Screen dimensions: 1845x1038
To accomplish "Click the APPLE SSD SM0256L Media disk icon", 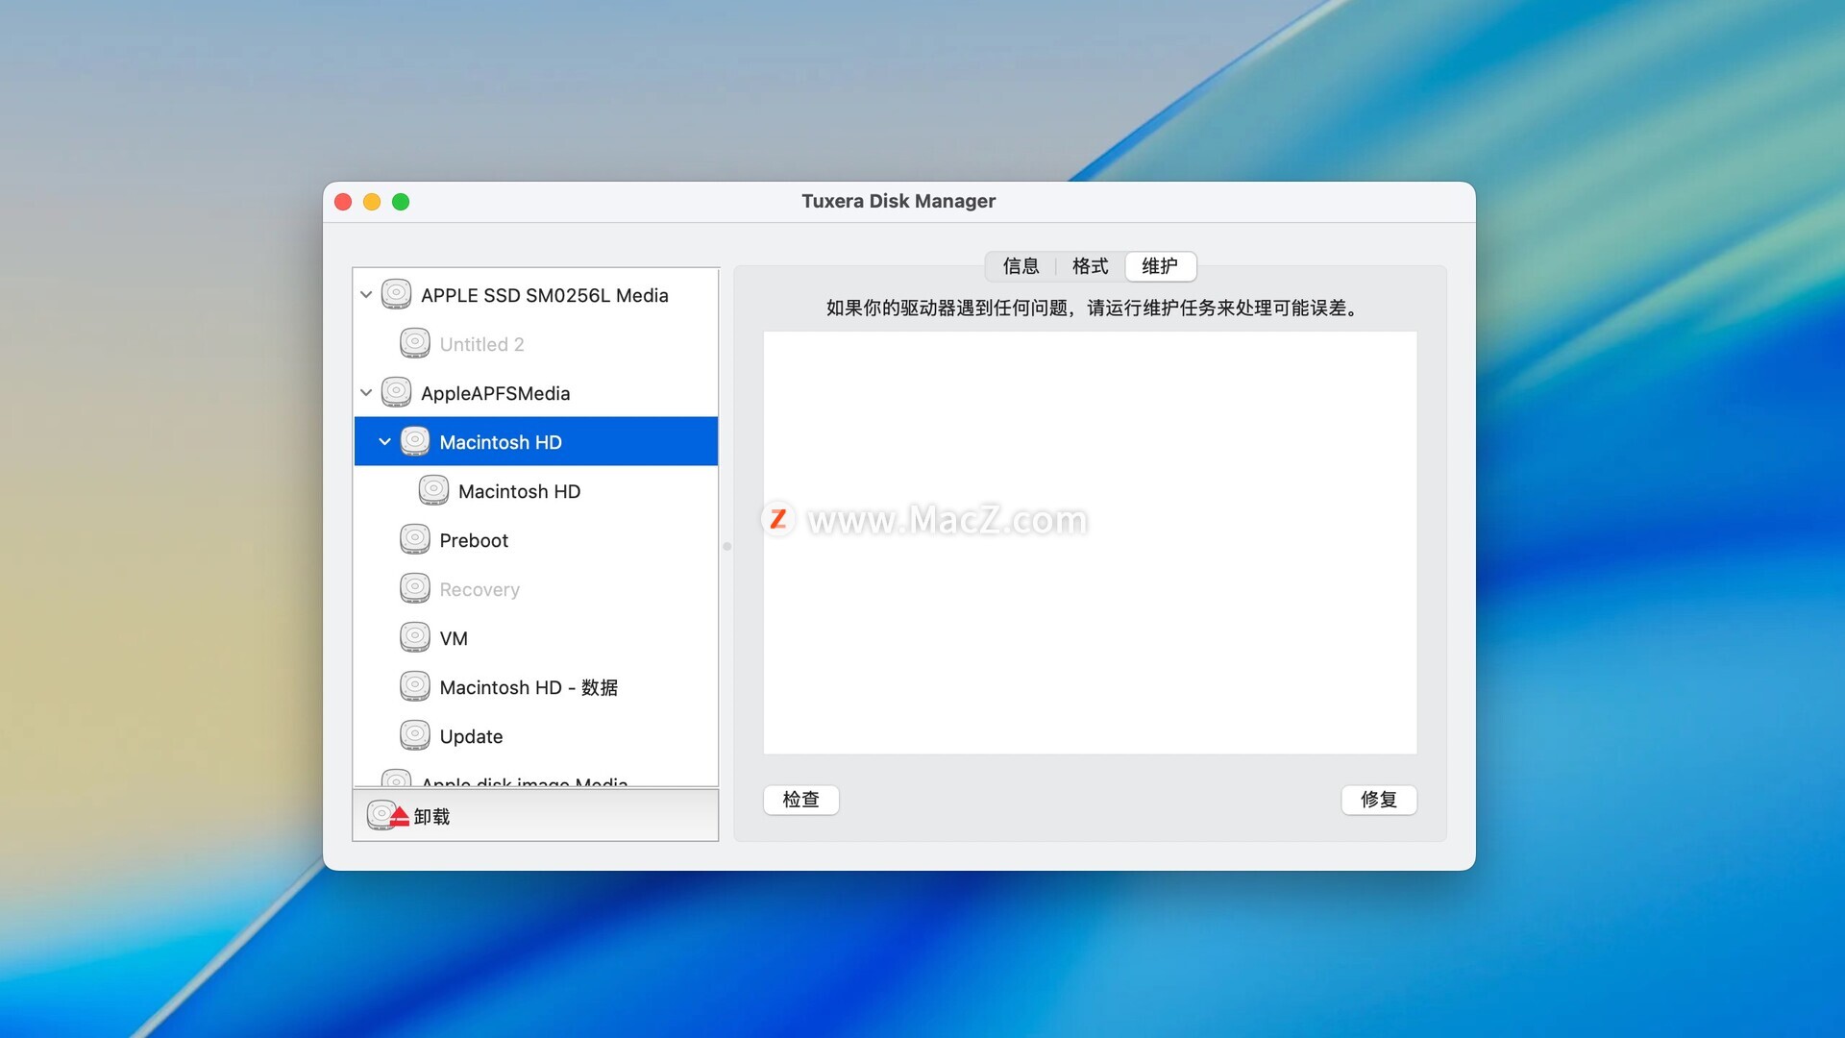I will tap(396, 294).
